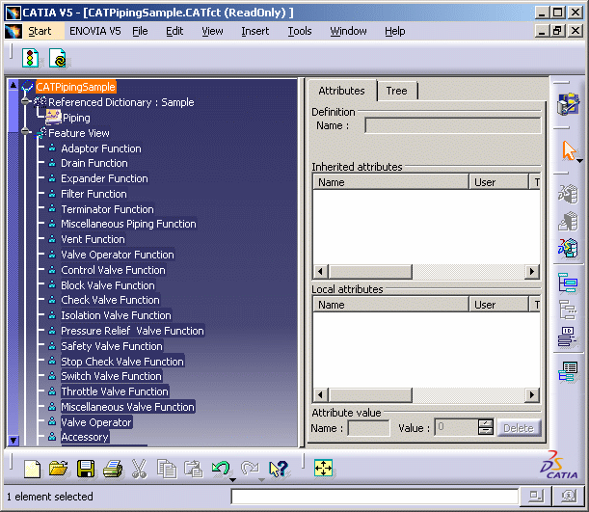Click the top workbench icon in right toolbar
Image resolution: width=589 pixels, height=512 pixels.
[x=568, y=104]
